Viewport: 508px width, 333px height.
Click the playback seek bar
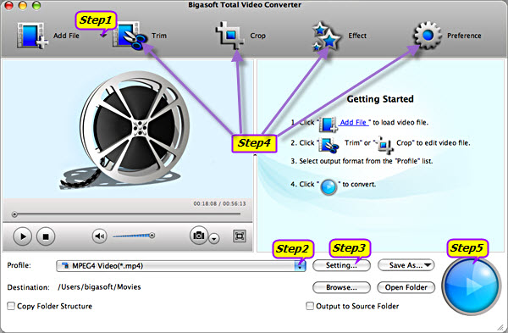[126, 214]
